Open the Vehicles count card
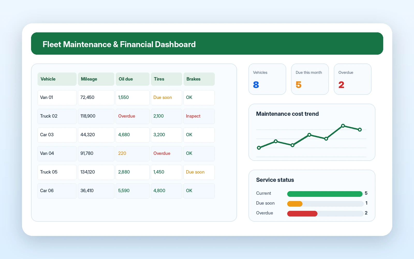This screenshot has width=414, height=259. tap(267, 79)
